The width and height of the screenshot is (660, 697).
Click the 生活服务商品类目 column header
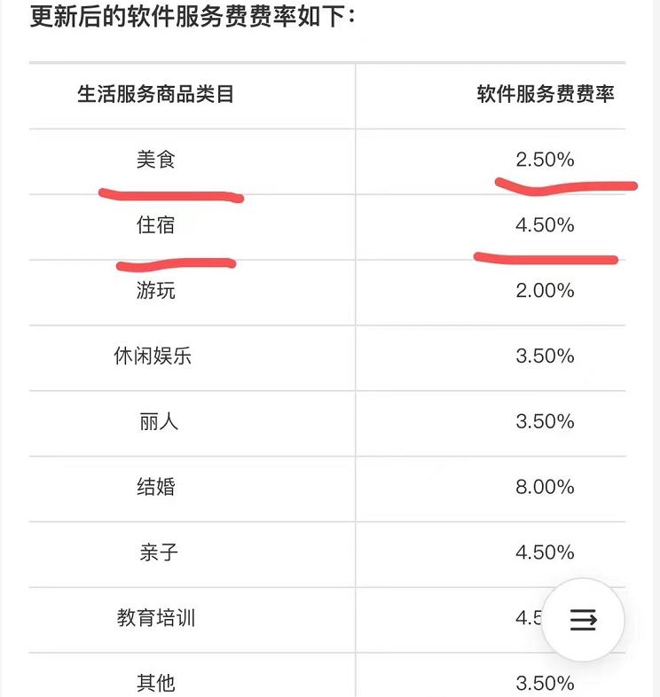click(155, 95)
